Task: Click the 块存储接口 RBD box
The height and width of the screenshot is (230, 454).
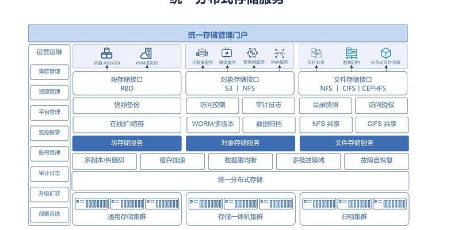Action: point(127,83)
